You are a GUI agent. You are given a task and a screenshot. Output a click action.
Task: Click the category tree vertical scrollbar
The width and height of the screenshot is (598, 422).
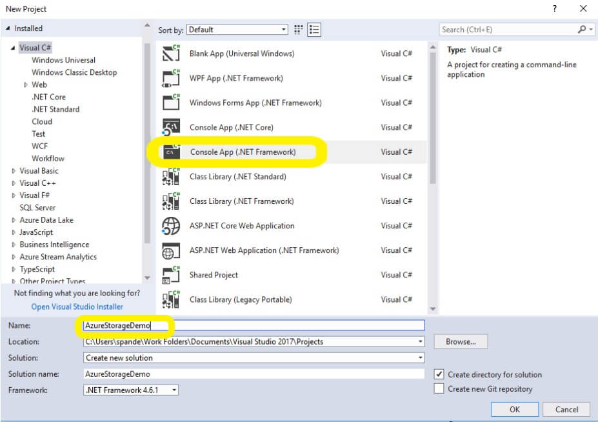click(x=147, y=143)
